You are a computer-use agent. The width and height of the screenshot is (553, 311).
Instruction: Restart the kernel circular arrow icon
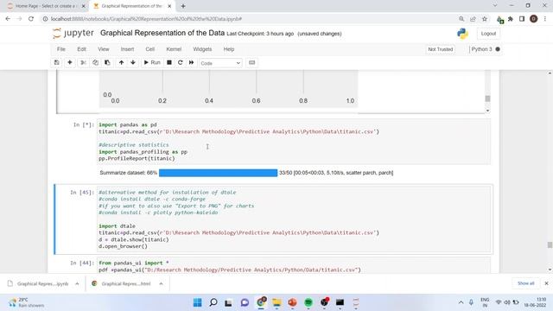coord(181,63)
